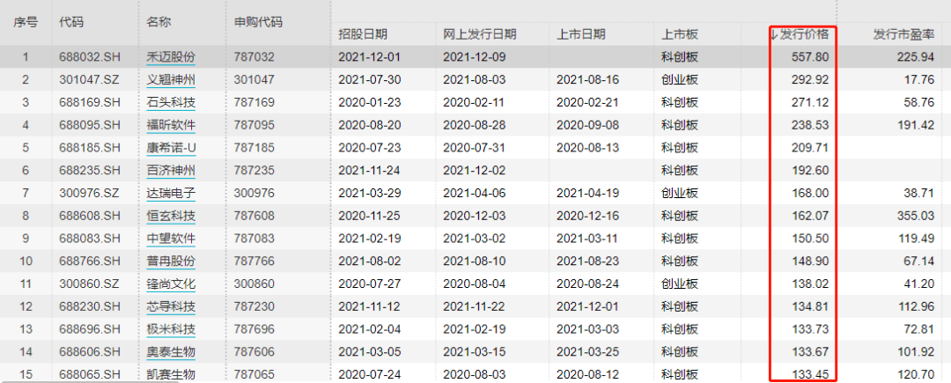Sort by the 上市日期 column header

pos(581,34)
